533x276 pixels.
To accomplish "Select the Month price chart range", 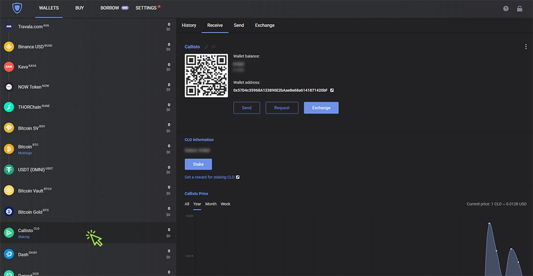I will click(x=211, y=204).
